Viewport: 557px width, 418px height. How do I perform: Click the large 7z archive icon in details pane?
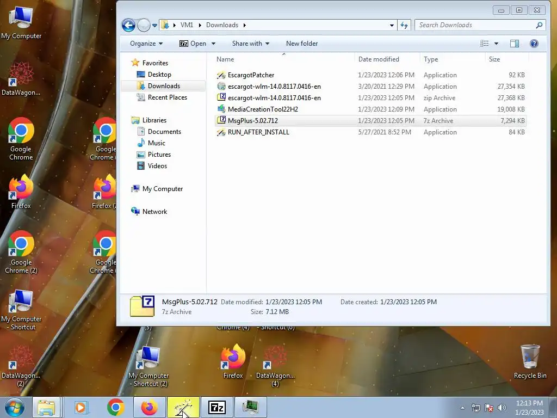[142, 306]
